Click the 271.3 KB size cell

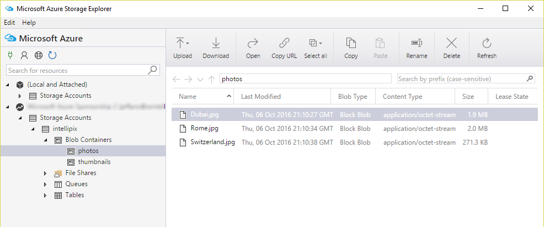(475, 142)
